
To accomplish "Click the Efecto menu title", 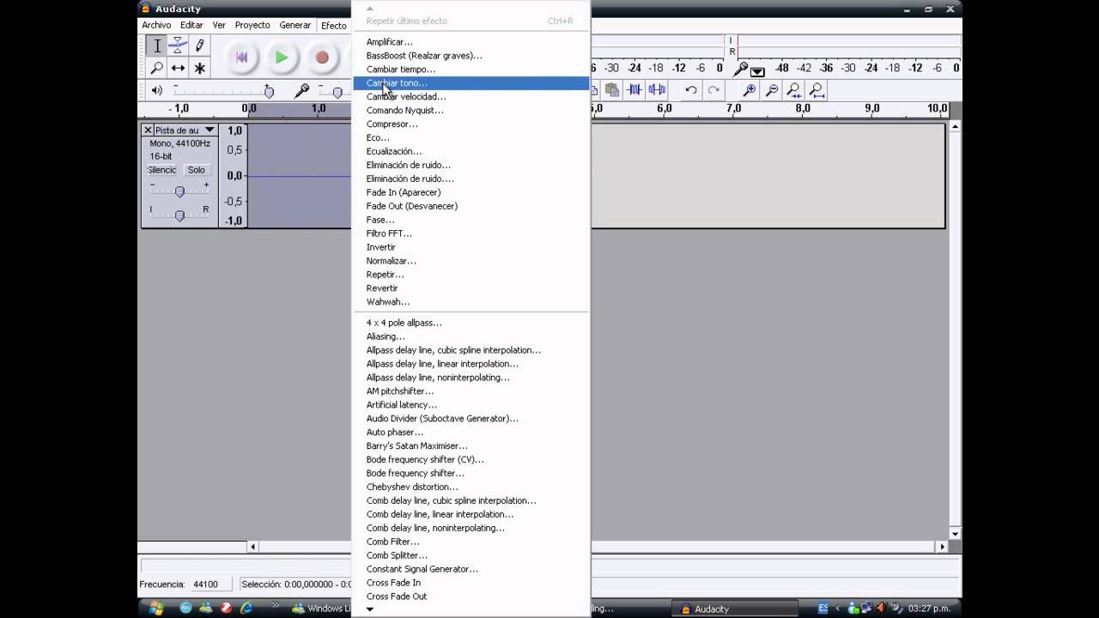I will click(334, 25).
